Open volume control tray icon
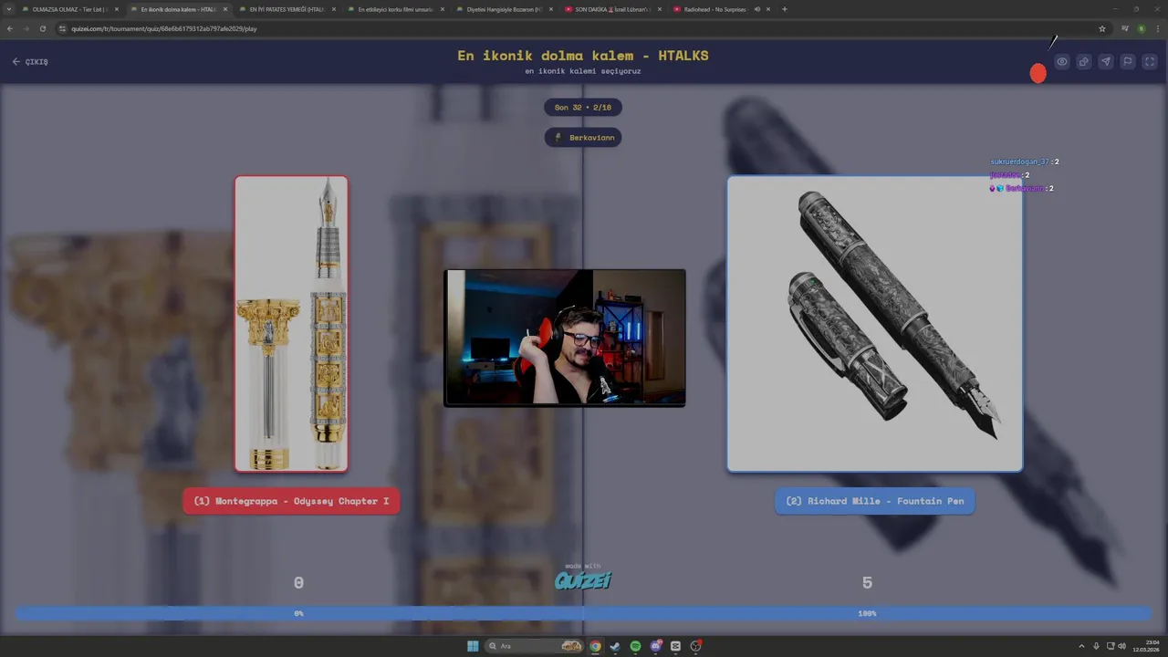 point(1121,646)
